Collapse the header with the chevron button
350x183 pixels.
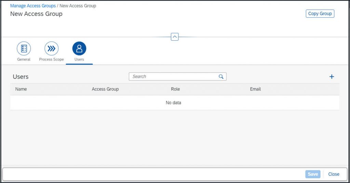pos(175,37)
